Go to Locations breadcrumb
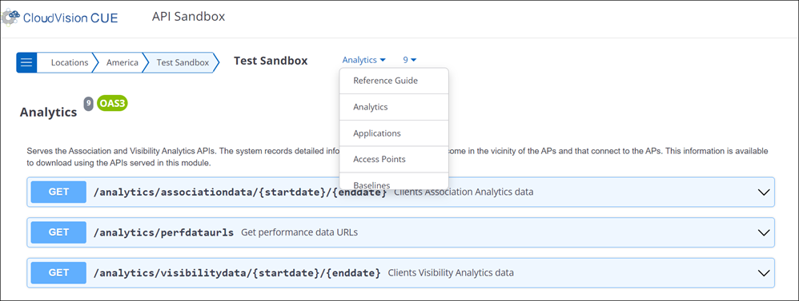This screenshot has height=301, width=799. [x=70, y=62]
